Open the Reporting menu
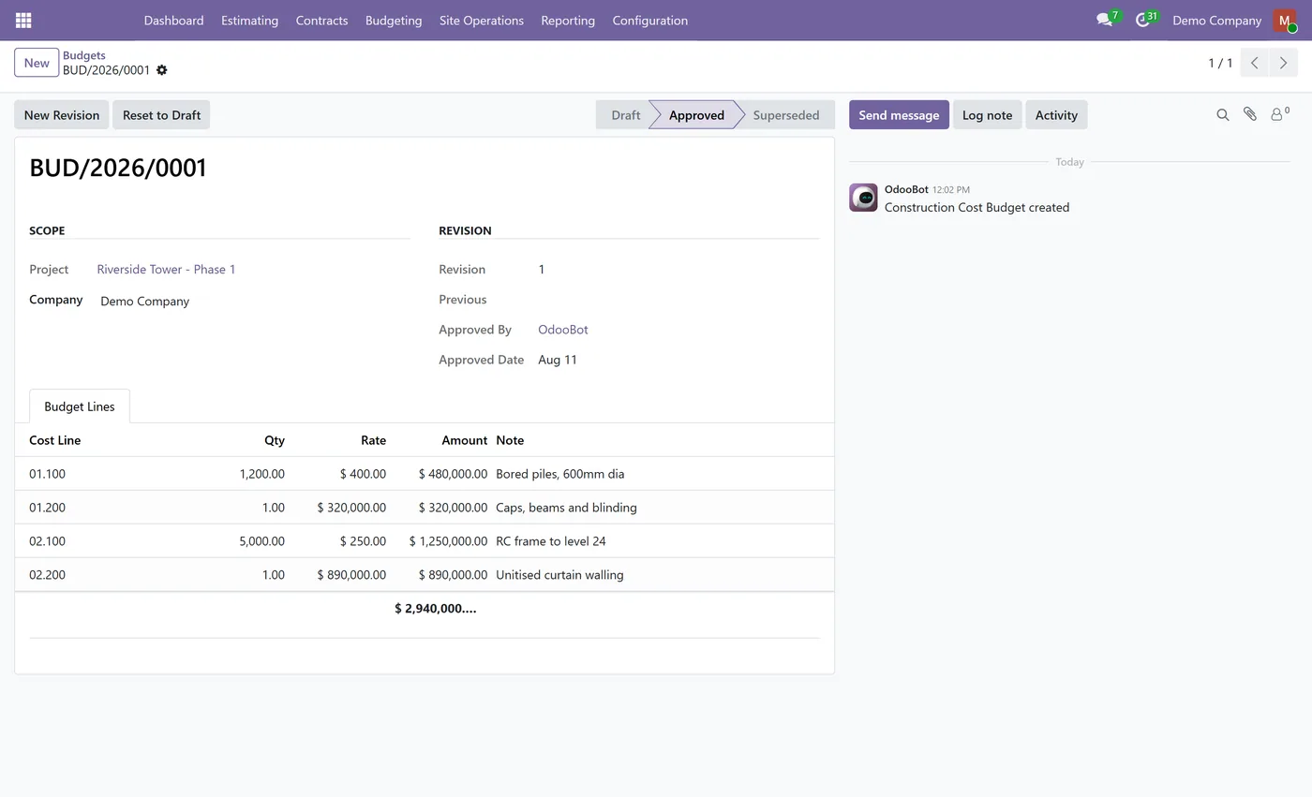1312x797 pixels. click(x=568, y=21)
